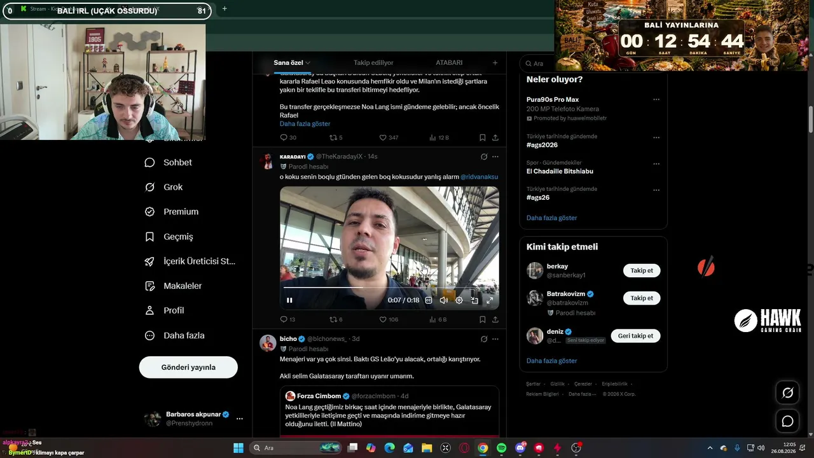The image size is (814, 458).
Task: Open Discord from the taskbar
Action: (520, 448)
